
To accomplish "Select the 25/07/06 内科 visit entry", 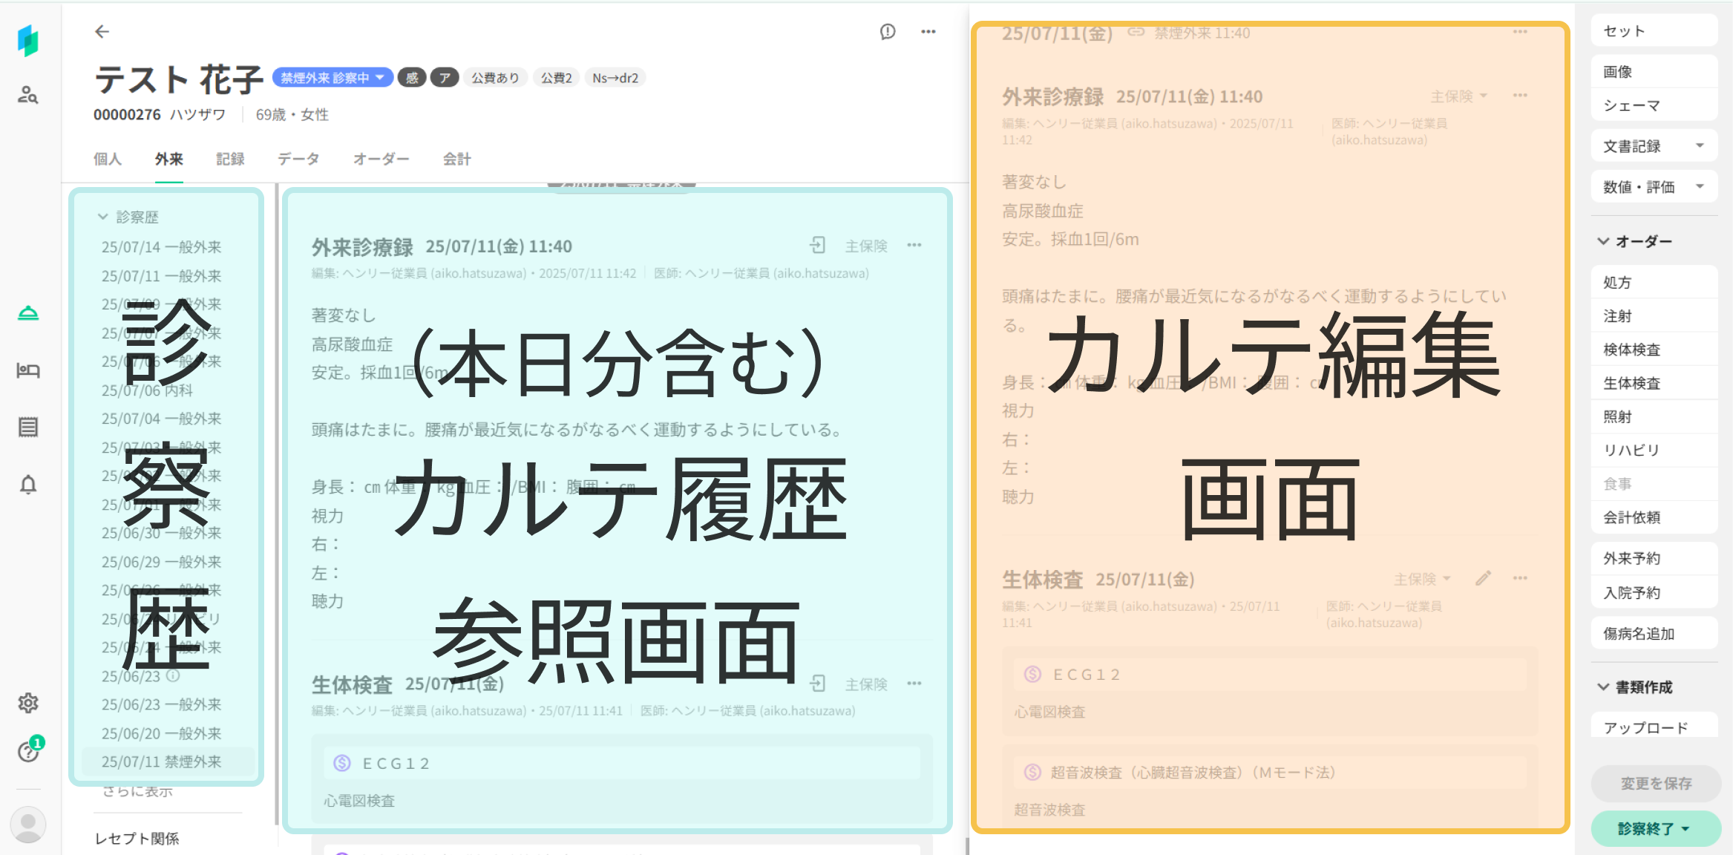I will point(147,390).
